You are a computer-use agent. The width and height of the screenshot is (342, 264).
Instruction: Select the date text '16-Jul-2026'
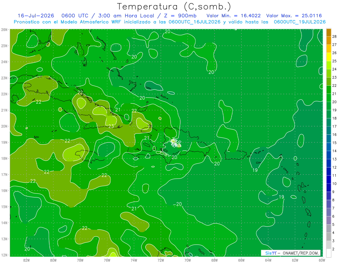pos(36,16)
